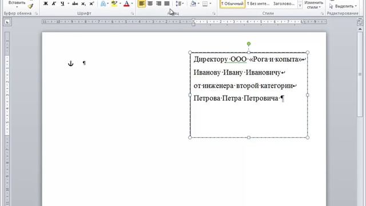The image size is (366, 206).
Task: Click text 'Петрова Петра Петровича'
Action: click(236, 98)
